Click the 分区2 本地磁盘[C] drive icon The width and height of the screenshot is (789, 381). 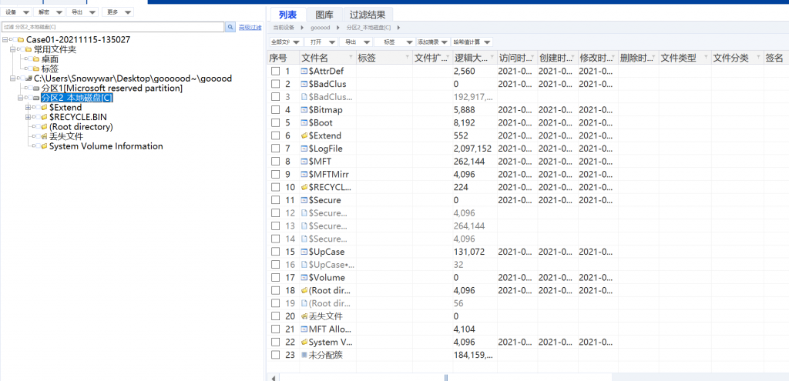[x=35, y=98]
